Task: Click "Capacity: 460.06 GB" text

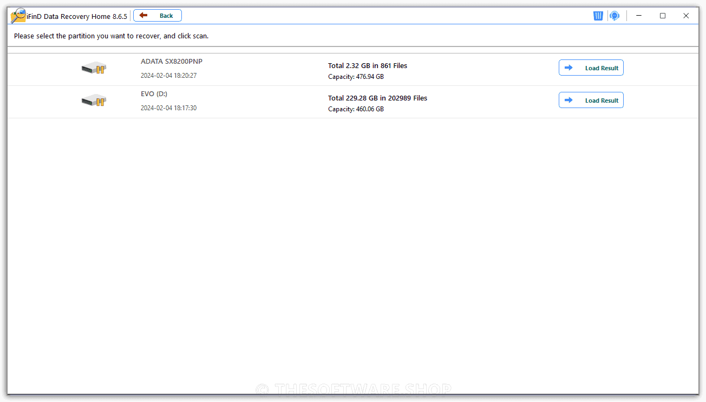Action: [x=356, y=109]
